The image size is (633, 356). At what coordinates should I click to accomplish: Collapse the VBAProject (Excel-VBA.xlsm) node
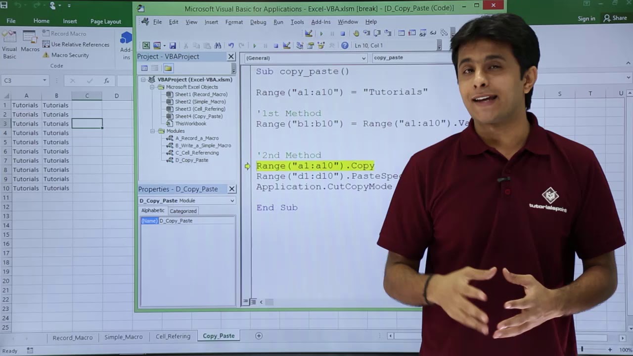(x=143, y=79)
